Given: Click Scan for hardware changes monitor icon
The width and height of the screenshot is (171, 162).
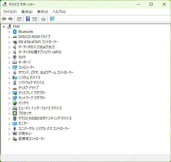Looking at the screenshot, I should pos(52,19).
